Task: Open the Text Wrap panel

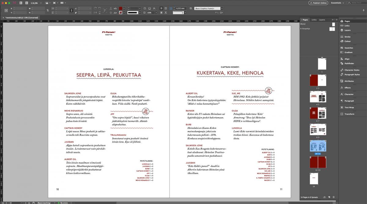Action: coord(349,107)
